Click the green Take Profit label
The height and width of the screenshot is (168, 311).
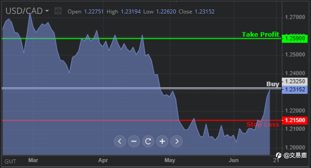[261, 35]
